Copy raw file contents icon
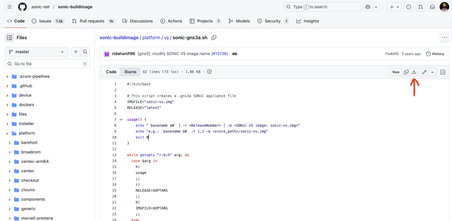This screenshot has height=221, width=452. 406,72
